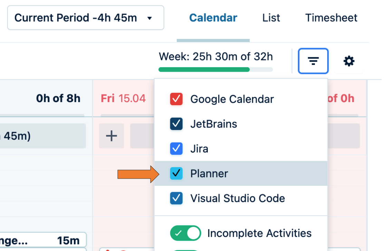Click the plus icon under Friday
This screenshot has height=251, width=386.
(x=111, y=136)
